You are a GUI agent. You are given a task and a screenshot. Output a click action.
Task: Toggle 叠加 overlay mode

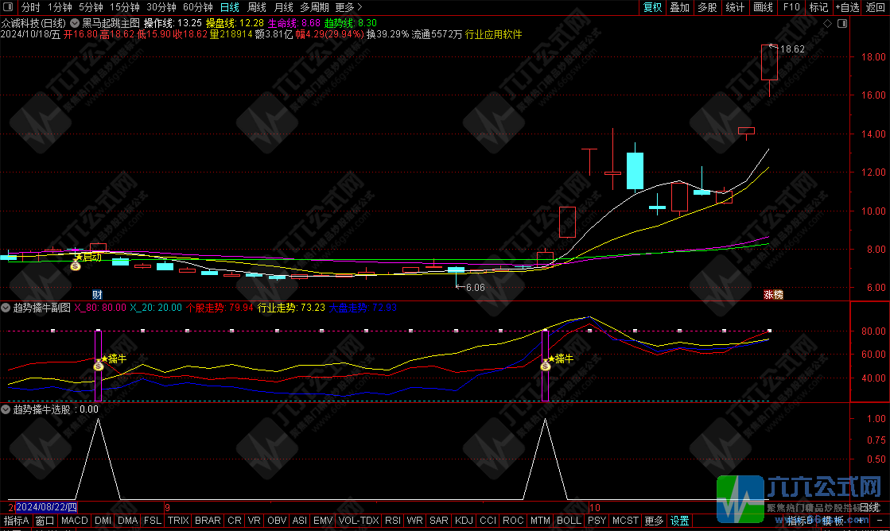point(679,7)
